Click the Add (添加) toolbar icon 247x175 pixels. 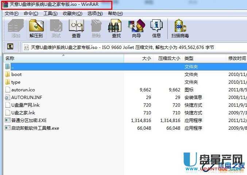16,28
